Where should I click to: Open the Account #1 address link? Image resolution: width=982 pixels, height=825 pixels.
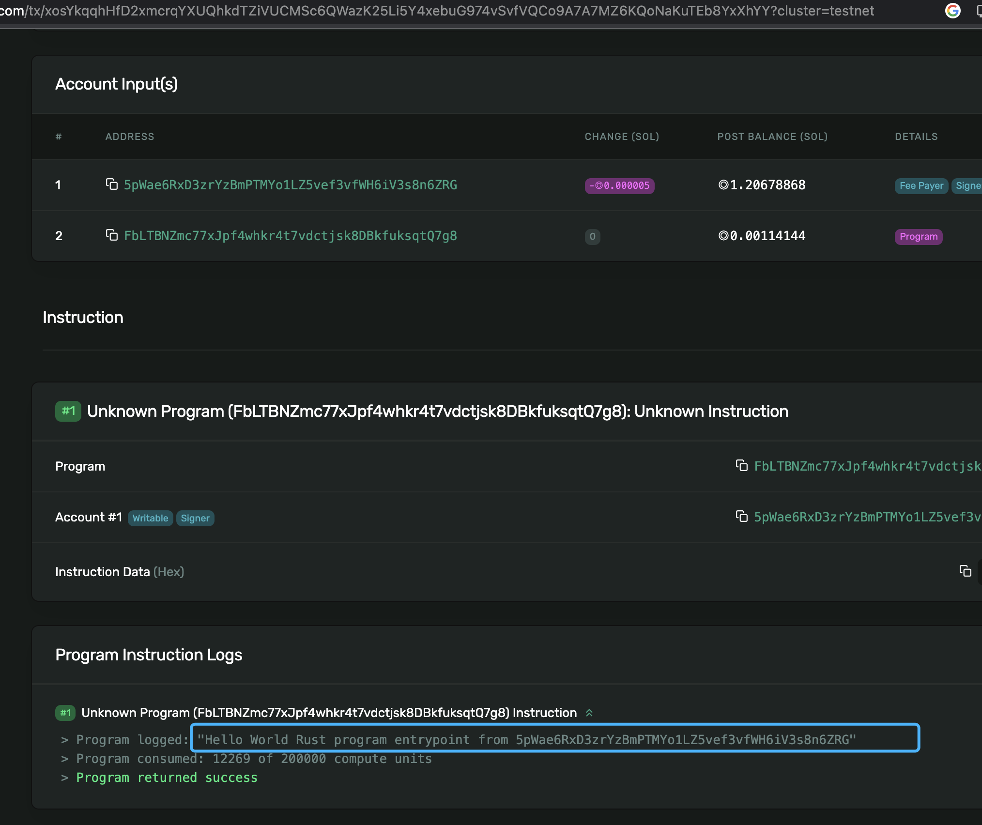tap(867, 517)
